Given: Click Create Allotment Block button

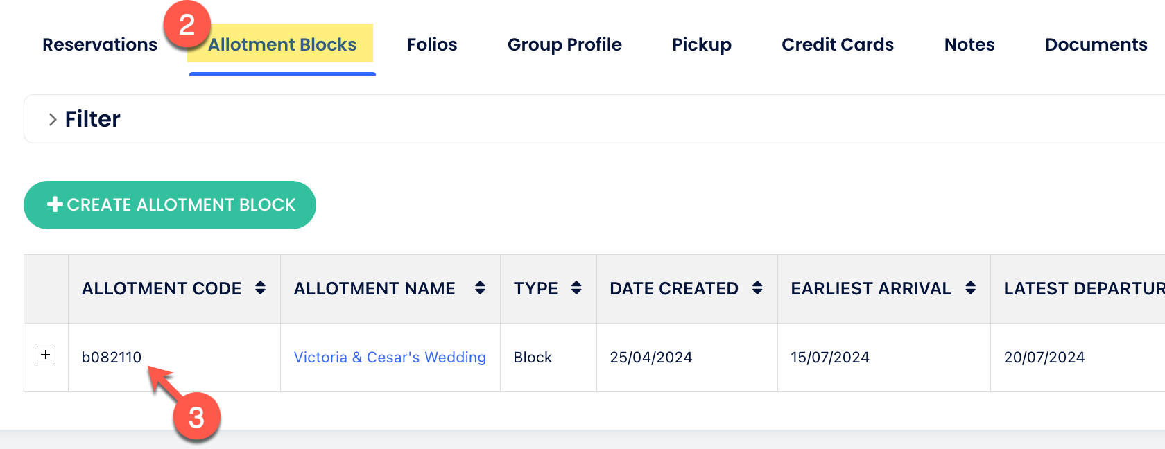Looking at the screenshot, I should pyautogui.click(x=170, y=205).
